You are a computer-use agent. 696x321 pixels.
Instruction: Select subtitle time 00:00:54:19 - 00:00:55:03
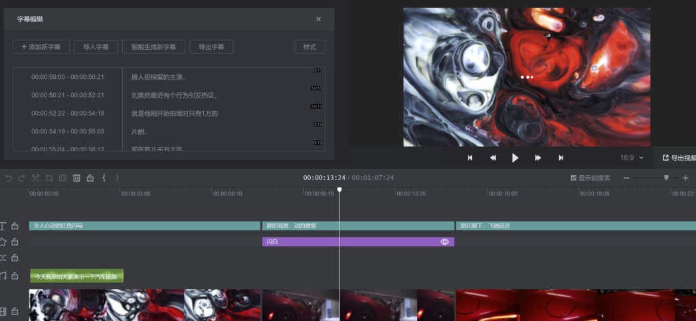[68, 131]
